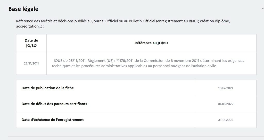Click the Référence au JO/BO column header
The width and height of the screenshot is (264, 140).
(151, 43)
